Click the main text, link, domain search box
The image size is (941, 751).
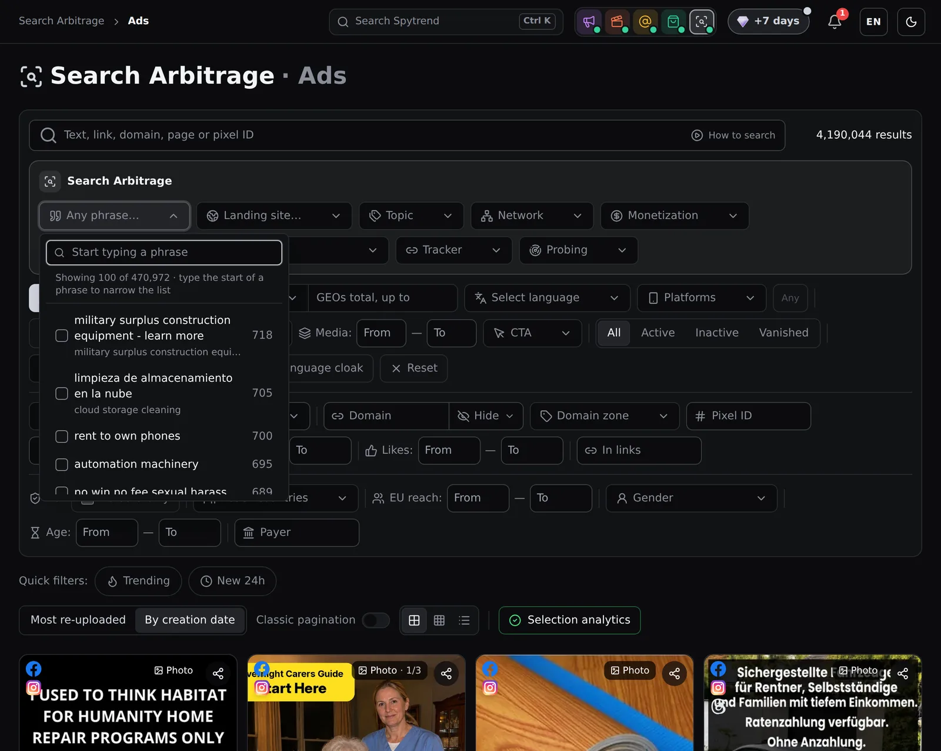pyautogui.click(x=407, y=135)
